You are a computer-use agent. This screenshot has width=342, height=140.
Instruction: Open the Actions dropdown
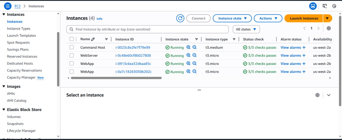click(x=268, y=18)
